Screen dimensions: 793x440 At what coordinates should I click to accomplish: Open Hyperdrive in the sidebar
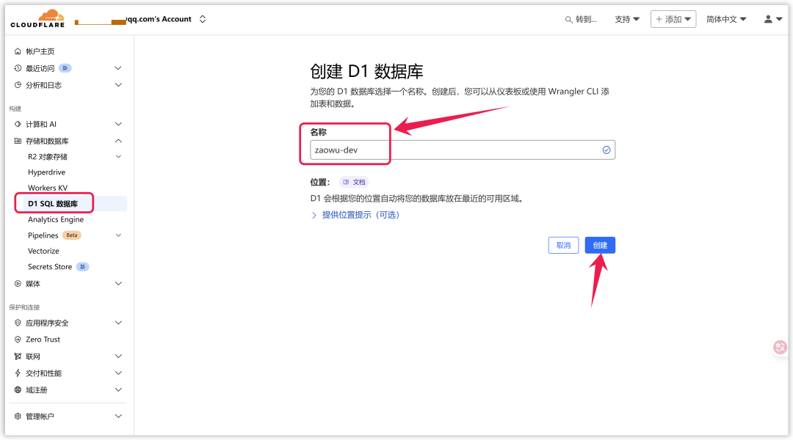click(46, 172)
